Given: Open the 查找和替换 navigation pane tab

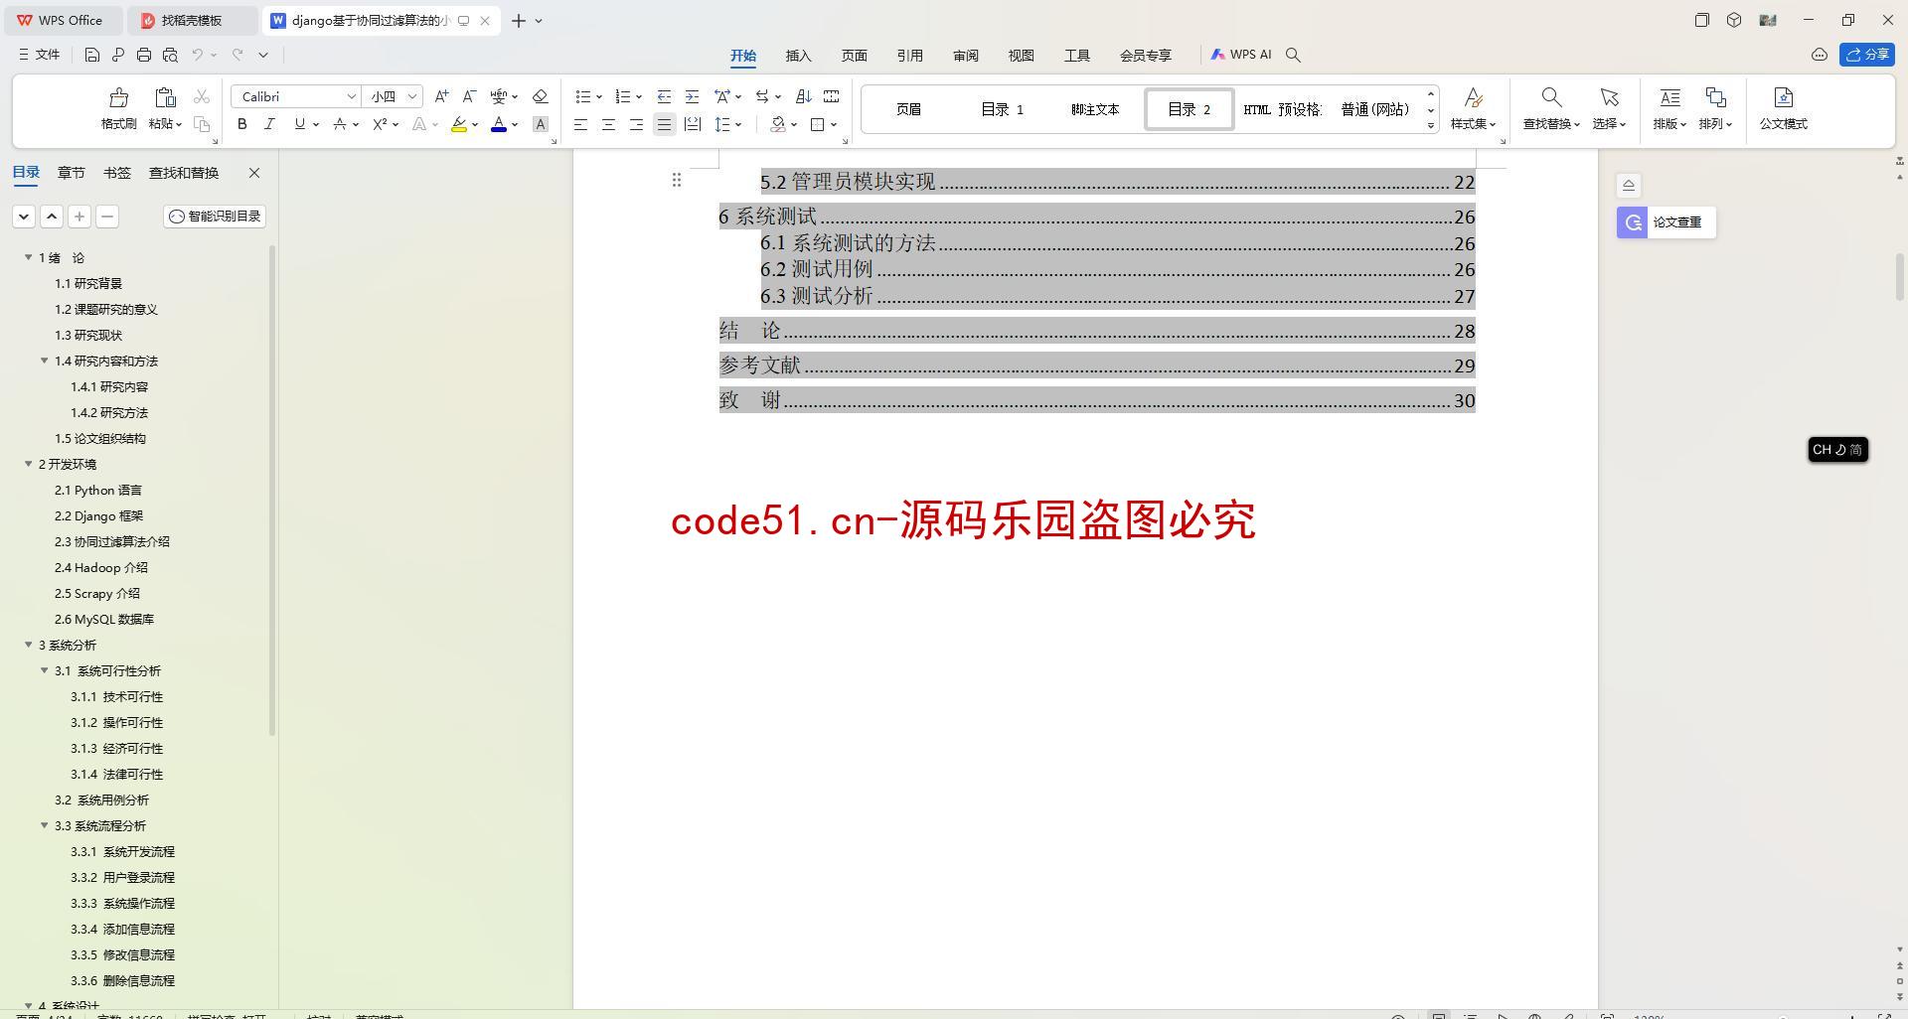Looking at the screenshot, I should click(184, 173).
